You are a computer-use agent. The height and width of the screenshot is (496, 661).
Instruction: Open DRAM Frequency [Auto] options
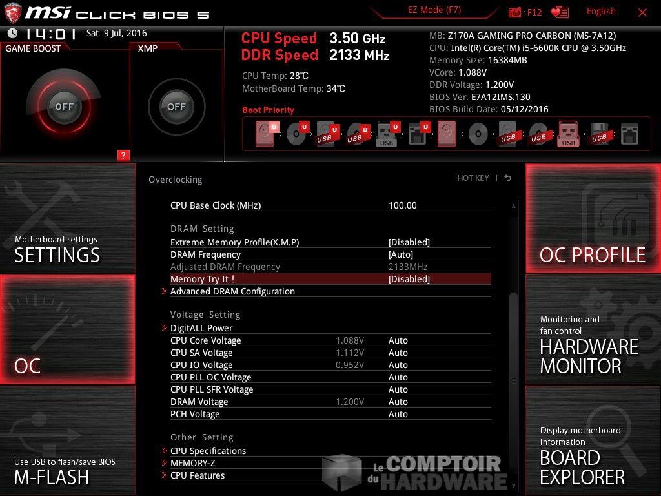400,254
